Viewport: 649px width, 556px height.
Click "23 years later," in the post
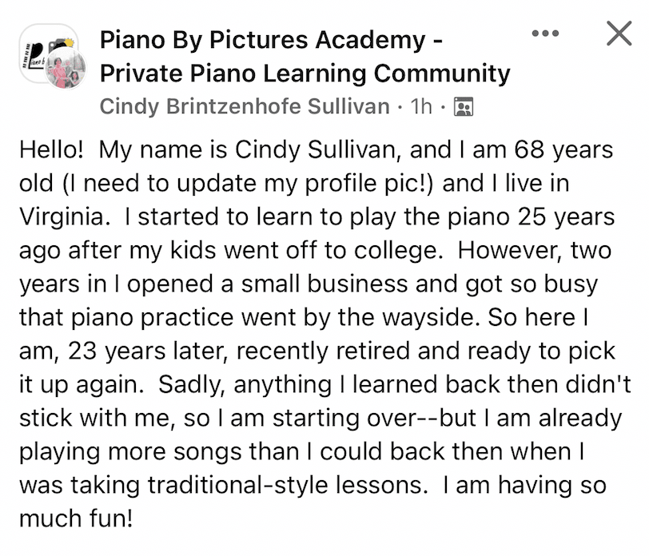tap(148, 351)
